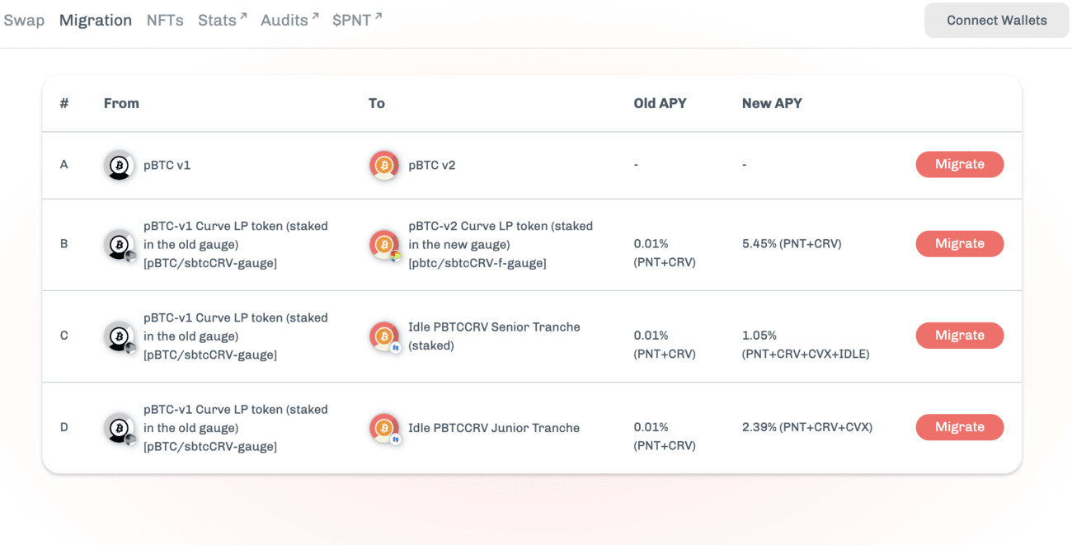Click the Idle Senior Tranche token icon
Viewport: 1072px width, 545px height.
click(384, 336)
